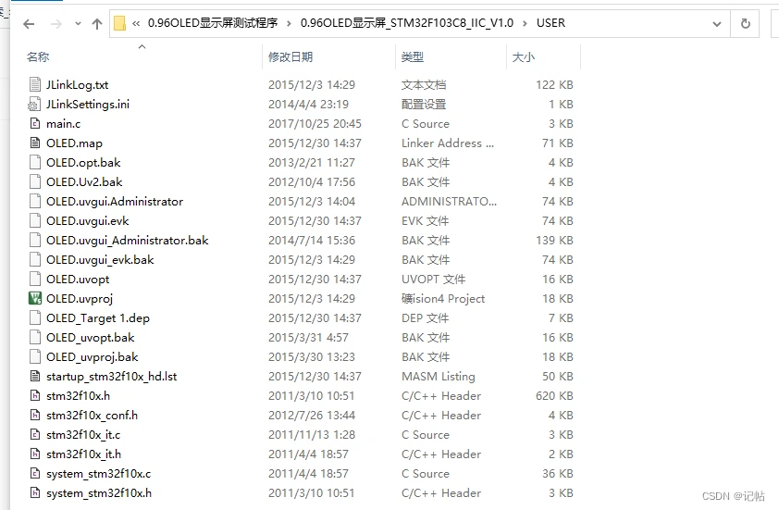Refresh the current folder view
Screen dimensions: 779x510
click(x=745, y=23)
